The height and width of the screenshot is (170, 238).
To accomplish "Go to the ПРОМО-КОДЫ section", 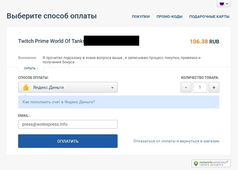I will pos(169,16).
